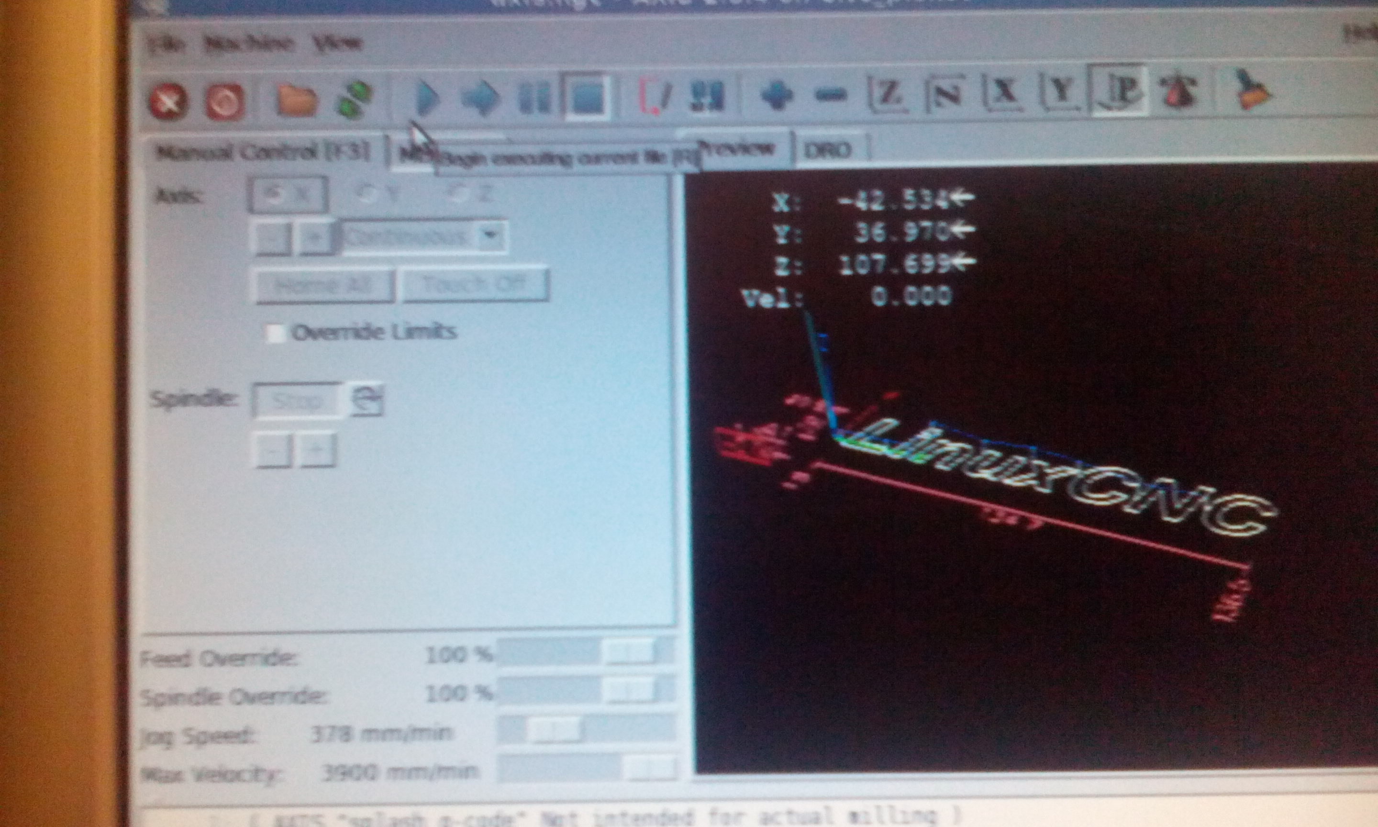Open a G-code file with folder icon
This screenshot has width=1378, height=827.
(x=297, y=101)
